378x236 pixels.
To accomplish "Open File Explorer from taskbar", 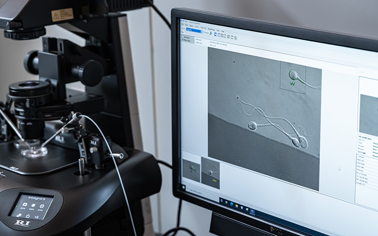I will [x=237, y=205].
